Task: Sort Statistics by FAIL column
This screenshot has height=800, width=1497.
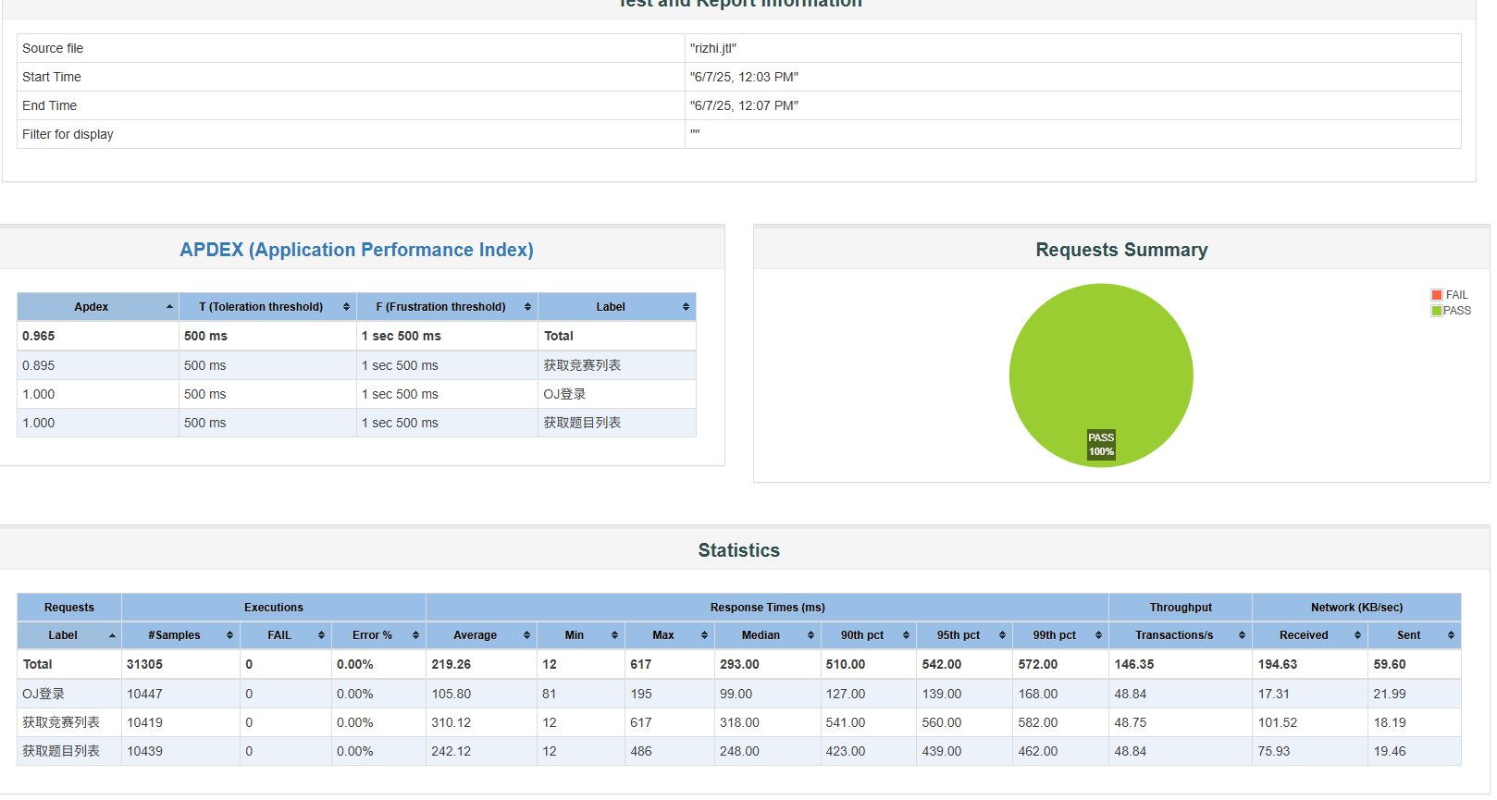Action: pyautogui.click(x=285, y=635)
